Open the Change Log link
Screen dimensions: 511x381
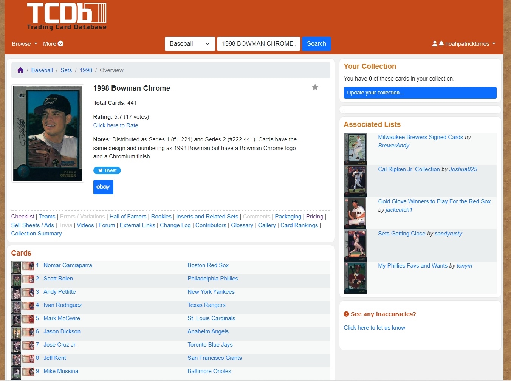coord(175,225)
